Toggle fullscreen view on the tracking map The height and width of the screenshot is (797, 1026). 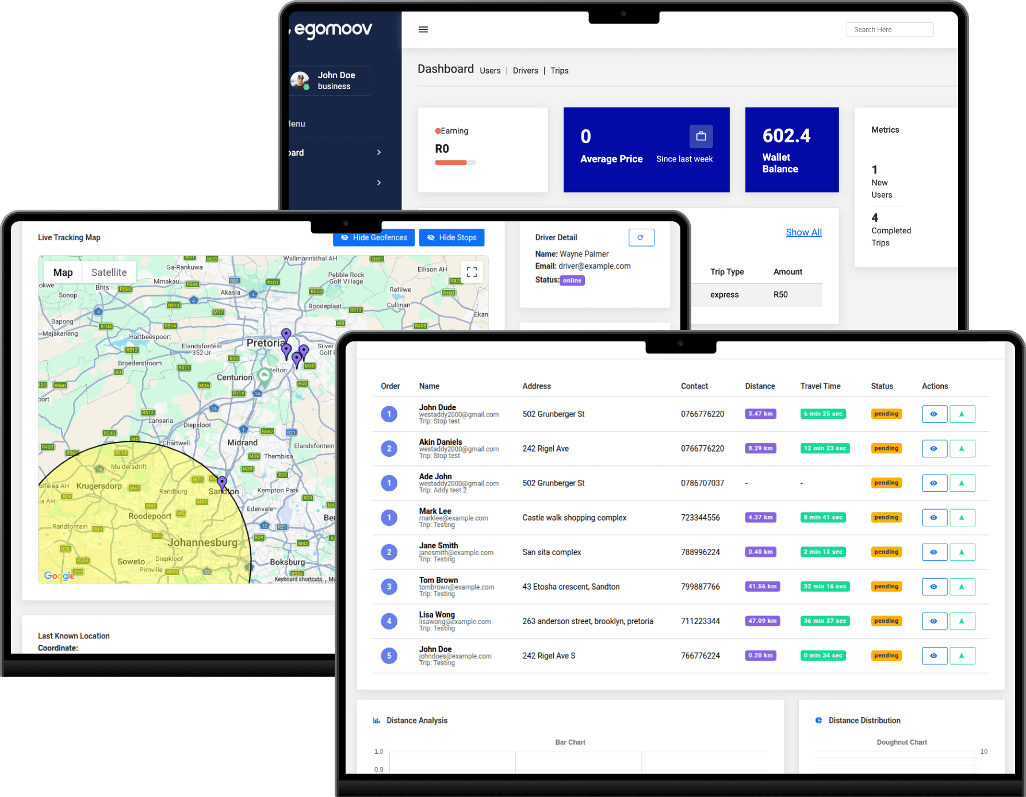(x=472, y=272)
